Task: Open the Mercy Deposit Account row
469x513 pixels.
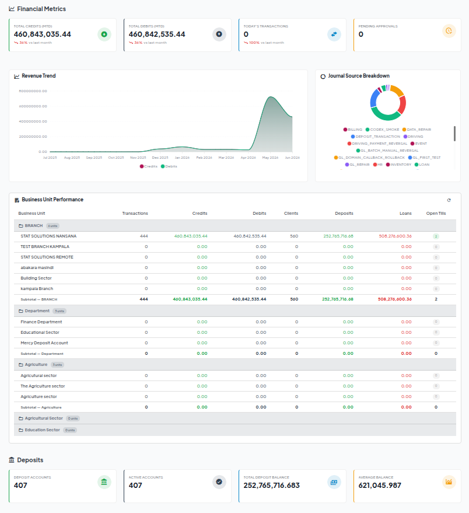Action: pyautogui.click(x=235, y=343)
